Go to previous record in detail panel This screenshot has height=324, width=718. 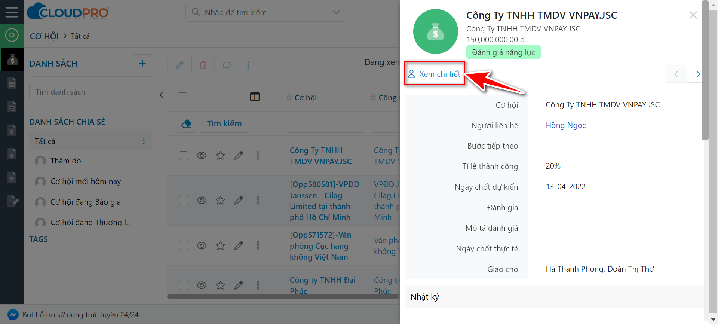pos(676,74)
